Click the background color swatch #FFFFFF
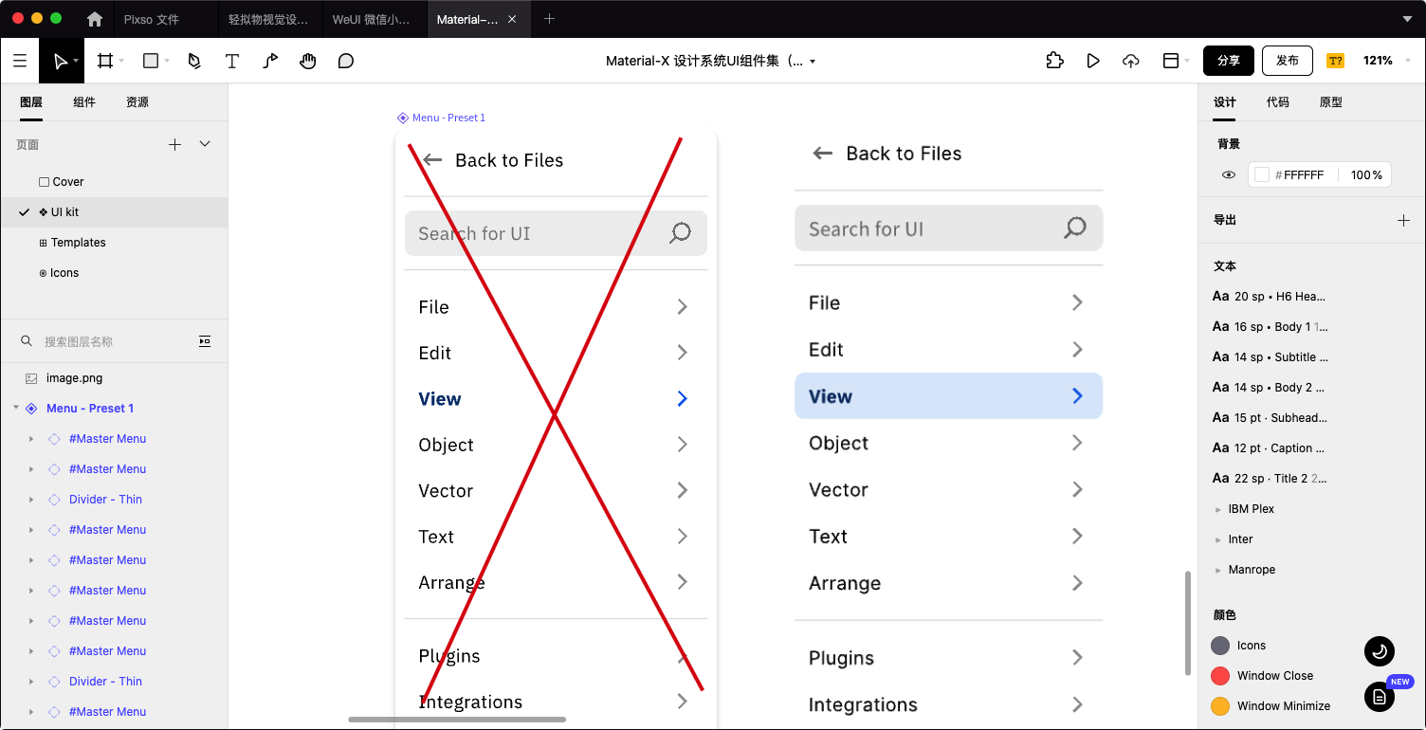The height and width of the screenshot is (730, 1426). (1262, 174)
